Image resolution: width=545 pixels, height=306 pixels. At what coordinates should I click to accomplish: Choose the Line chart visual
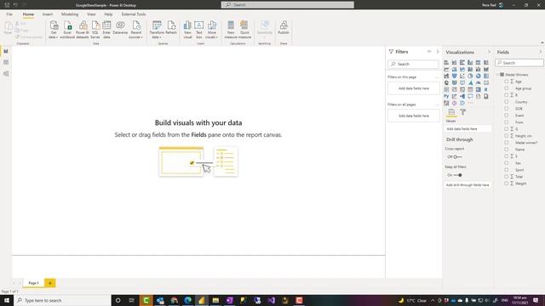click(446, 70)
